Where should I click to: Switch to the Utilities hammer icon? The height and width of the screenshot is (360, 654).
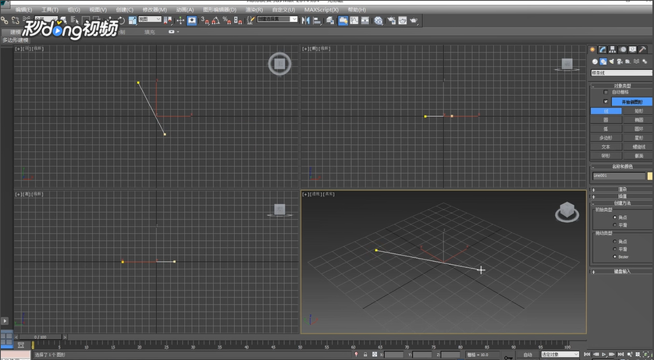tap(643, 49)
